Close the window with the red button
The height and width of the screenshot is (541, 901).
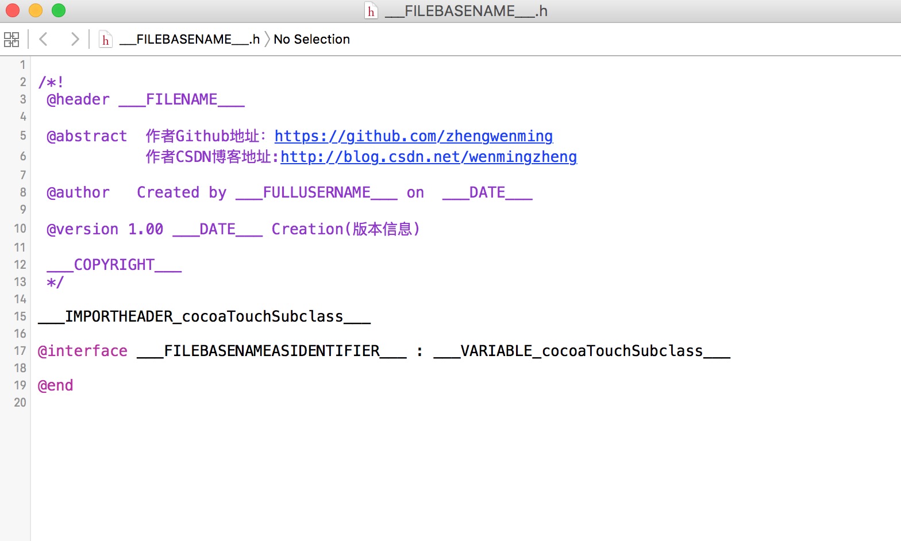point(13,10)
